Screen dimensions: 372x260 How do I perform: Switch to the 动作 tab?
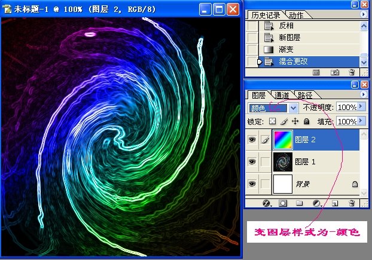click(296, 16)
